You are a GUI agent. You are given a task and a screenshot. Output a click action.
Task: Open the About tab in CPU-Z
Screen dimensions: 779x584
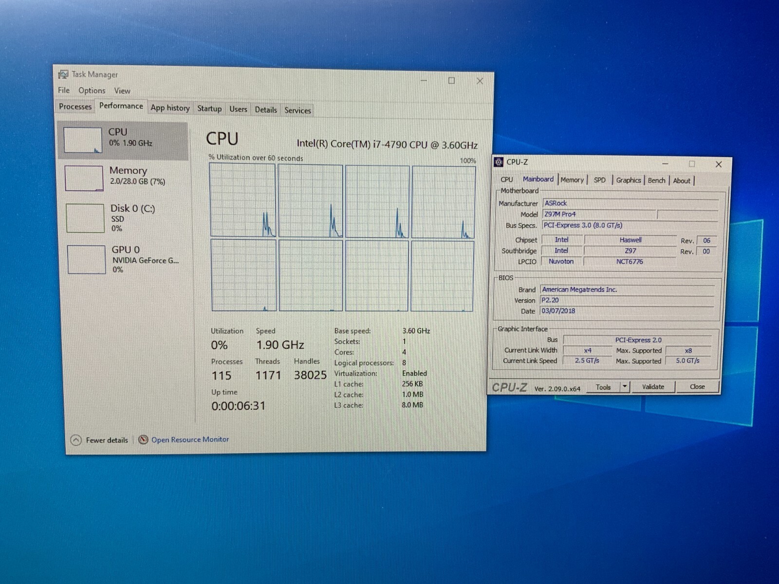click(682, 181)
